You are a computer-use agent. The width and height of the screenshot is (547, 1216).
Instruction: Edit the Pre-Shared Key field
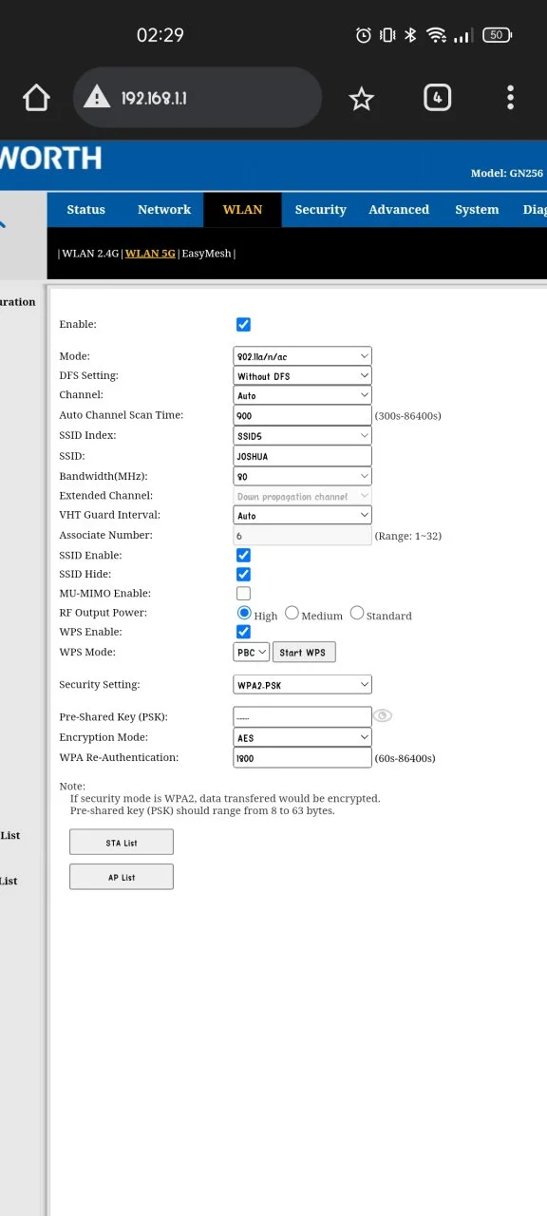click(x=302, y=716)
